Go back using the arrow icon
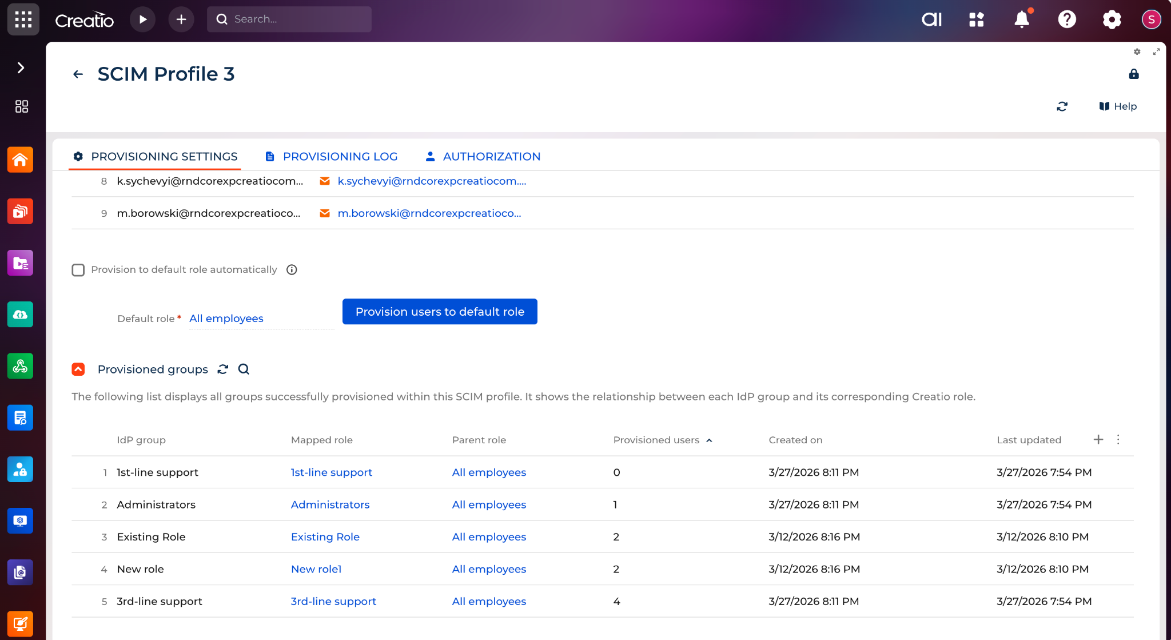The image size is (1171, 640). click(78, 74)
